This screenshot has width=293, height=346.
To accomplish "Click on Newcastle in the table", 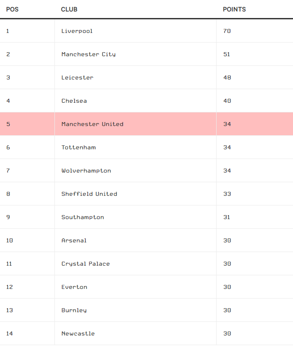I will click(x=78, y=334).
